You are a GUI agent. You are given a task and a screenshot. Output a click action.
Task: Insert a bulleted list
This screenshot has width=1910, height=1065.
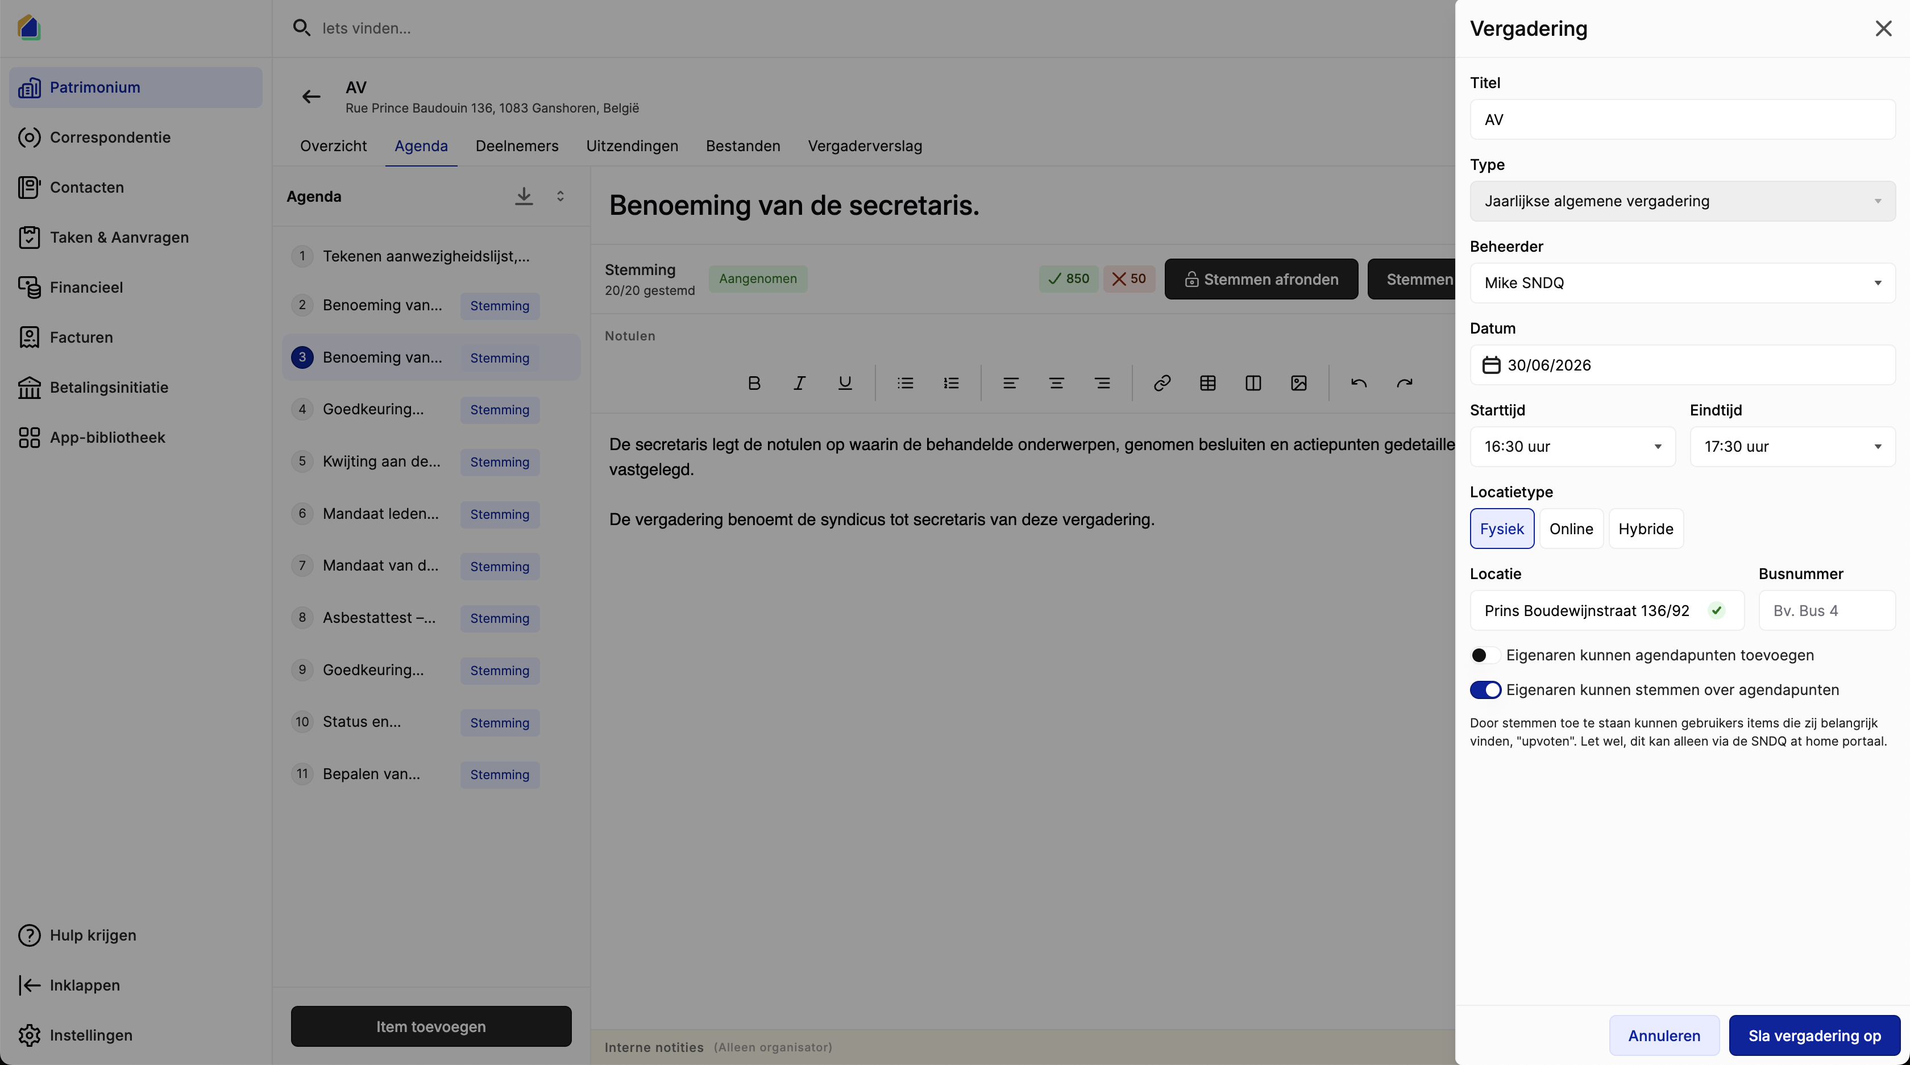906,383
